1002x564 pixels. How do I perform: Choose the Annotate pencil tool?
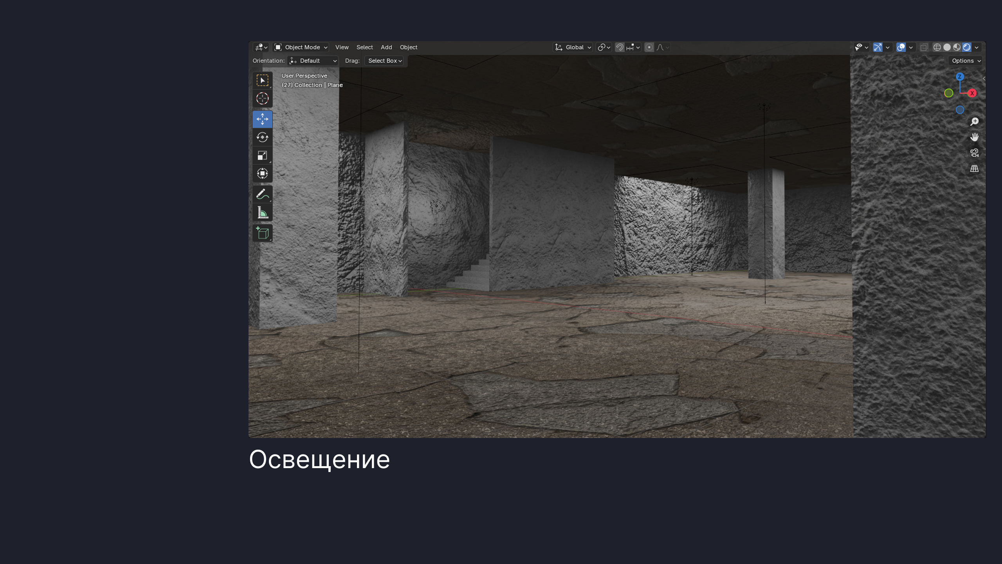pos(262,194)
